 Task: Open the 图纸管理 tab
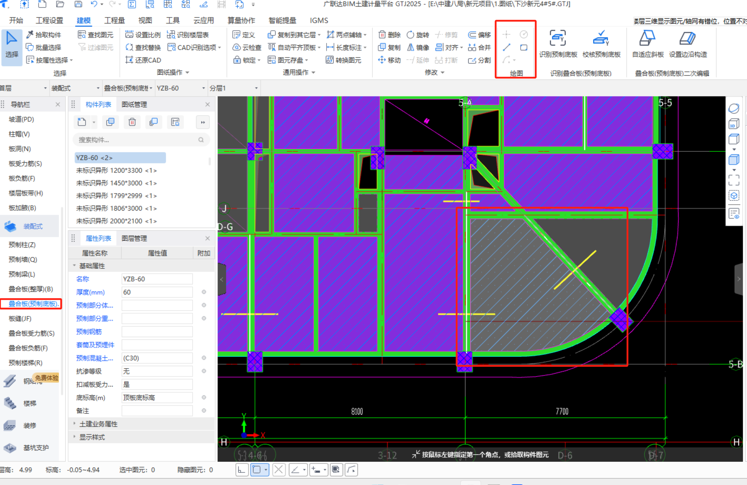[134, 104]
